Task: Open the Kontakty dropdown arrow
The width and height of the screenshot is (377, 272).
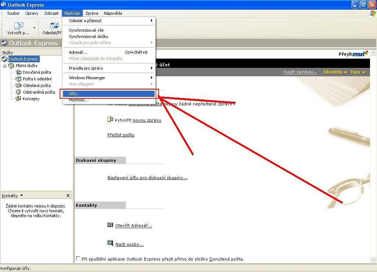Action: tap(22, 195)
